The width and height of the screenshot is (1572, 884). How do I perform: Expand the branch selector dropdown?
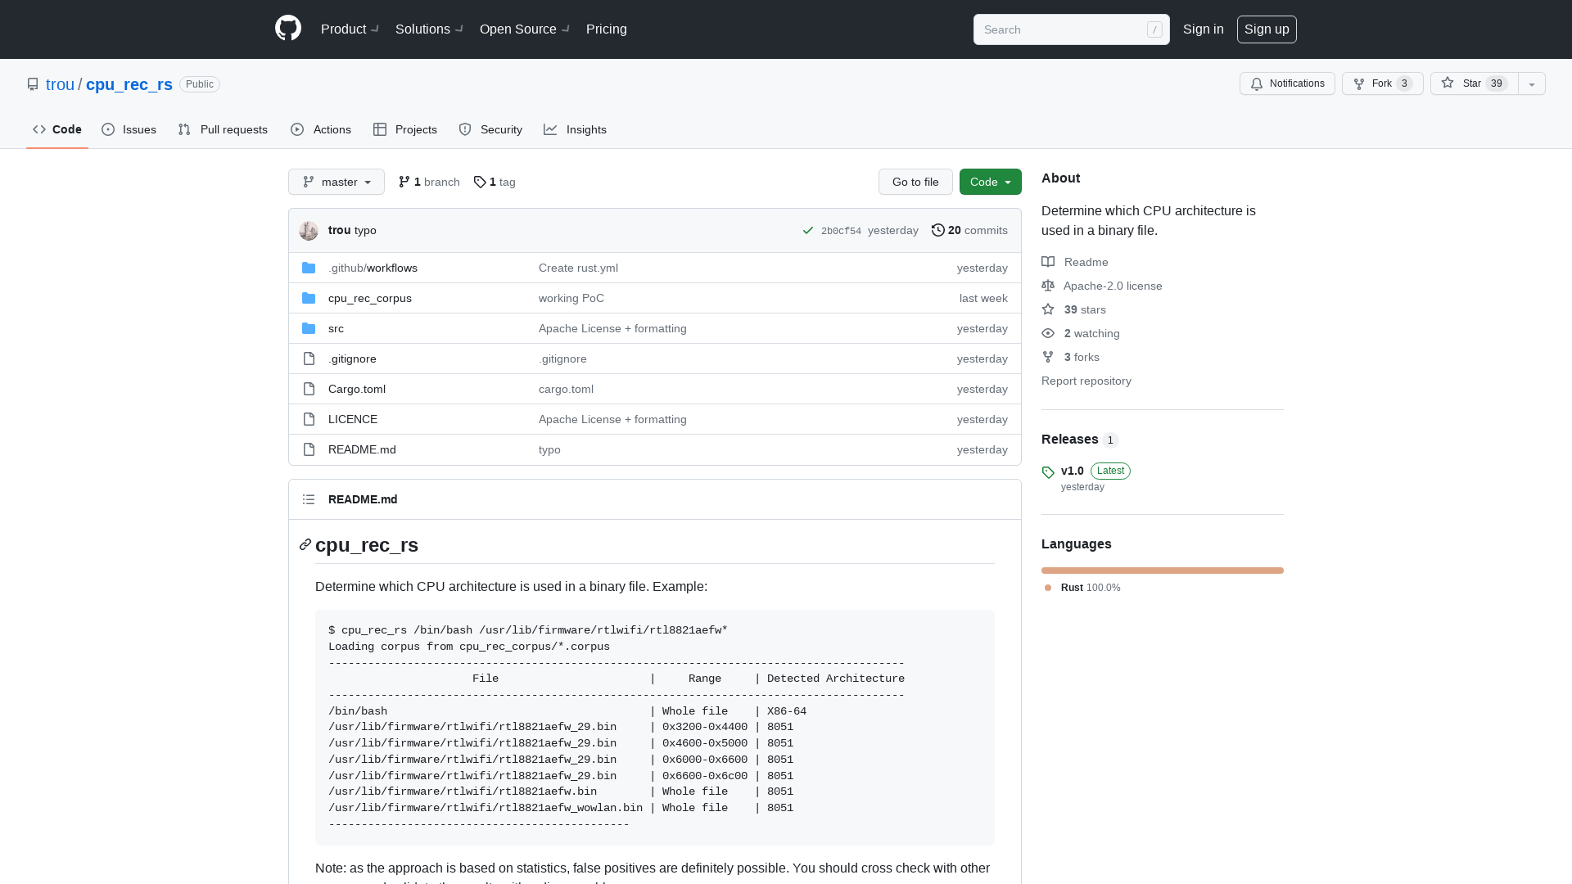336,180
